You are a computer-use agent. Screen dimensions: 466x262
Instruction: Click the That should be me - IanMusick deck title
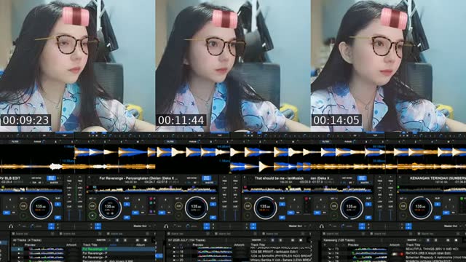(280, 178)
